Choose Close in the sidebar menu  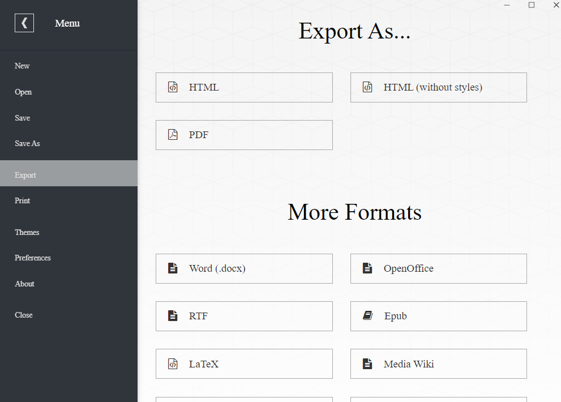tap(68, 315)
